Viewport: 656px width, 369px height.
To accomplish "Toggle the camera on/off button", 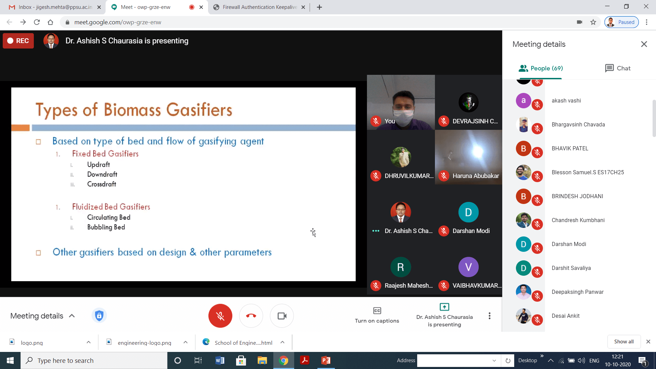I will click(282, 316).
